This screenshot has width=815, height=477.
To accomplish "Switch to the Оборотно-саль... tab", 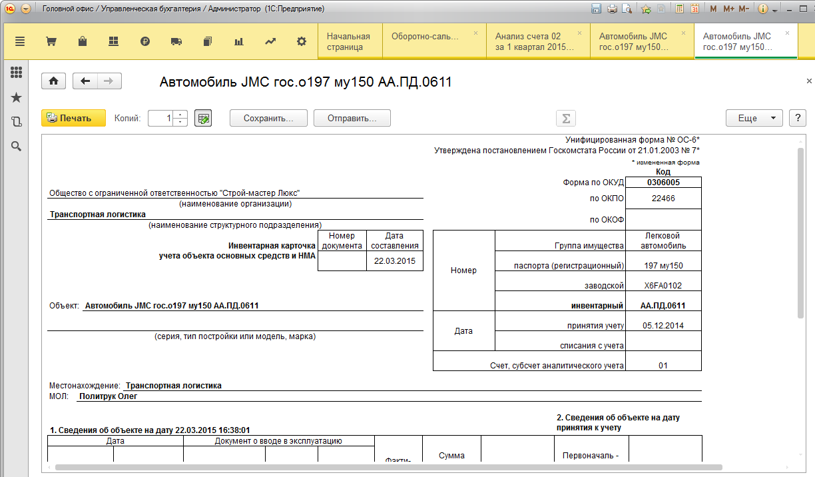I will 434,41.
